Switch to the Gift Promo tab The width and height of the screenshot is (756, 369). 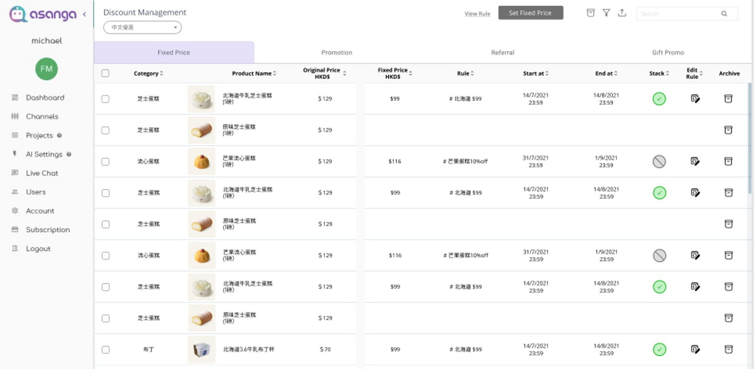(668, 52)
